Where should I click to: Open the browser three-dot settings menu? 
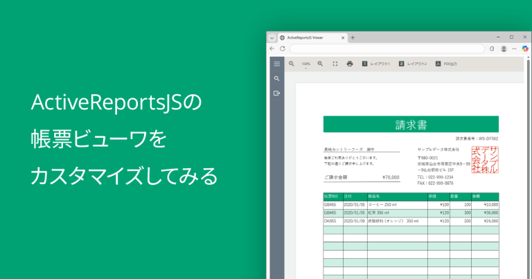coord(515,48)
